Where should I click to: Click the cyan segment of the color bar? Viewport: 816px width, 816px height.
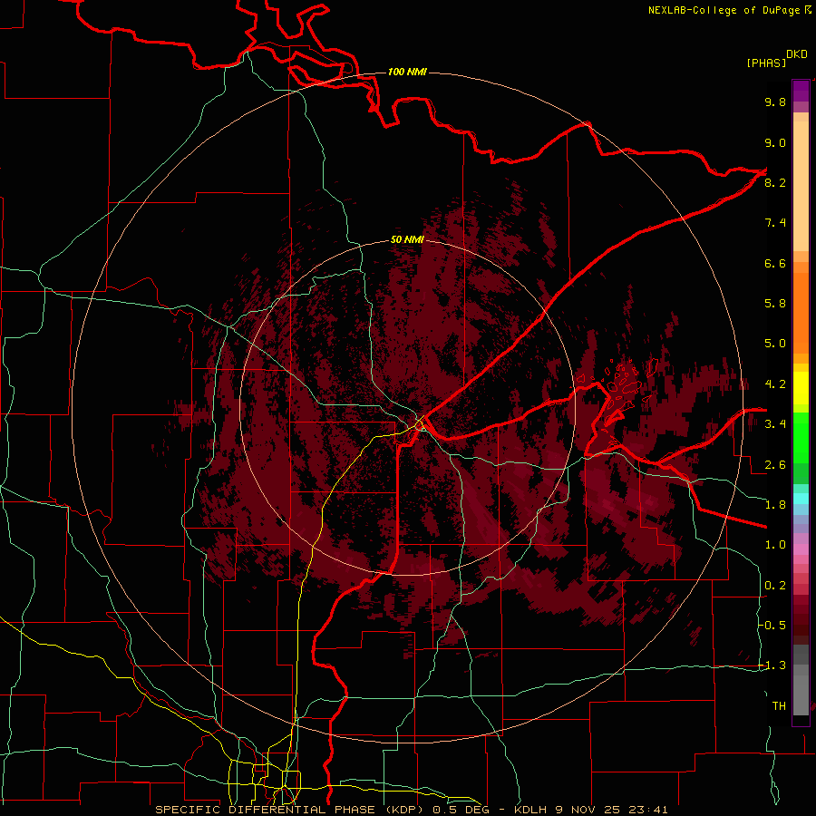click(801, 499)
